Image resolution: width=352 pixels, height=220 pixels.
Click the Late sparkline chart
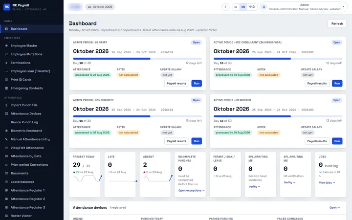point(123,181)
